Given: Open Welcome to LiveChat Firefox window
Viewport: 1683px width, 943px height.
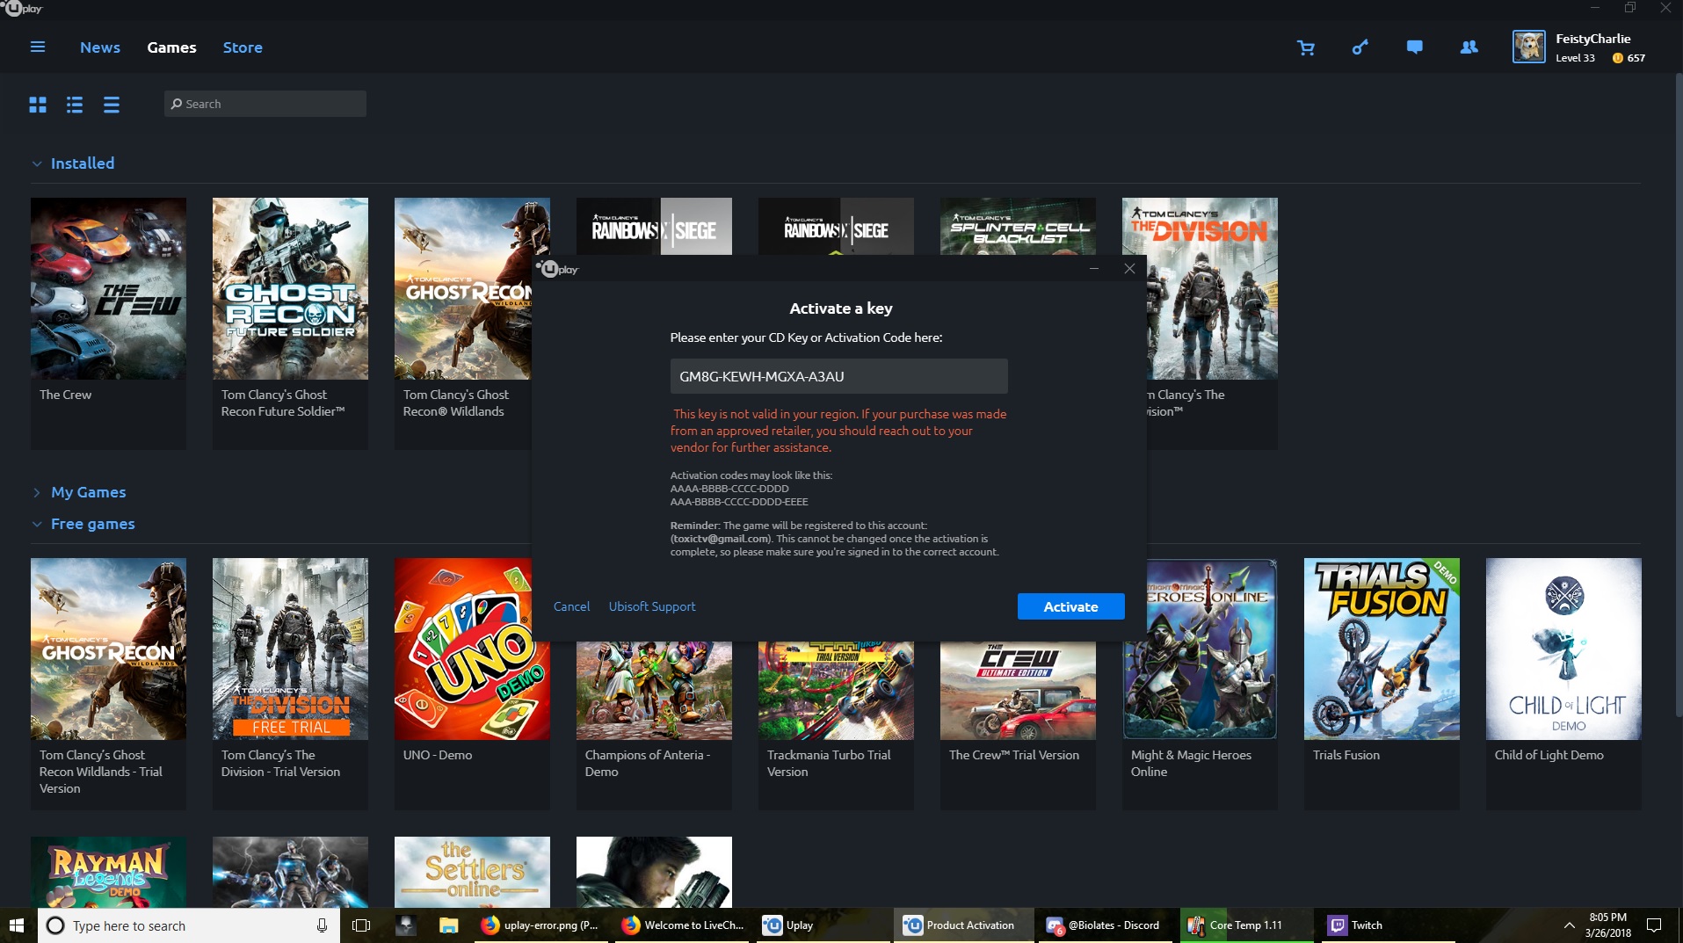Looking at the screenshot, I should 682,925.
